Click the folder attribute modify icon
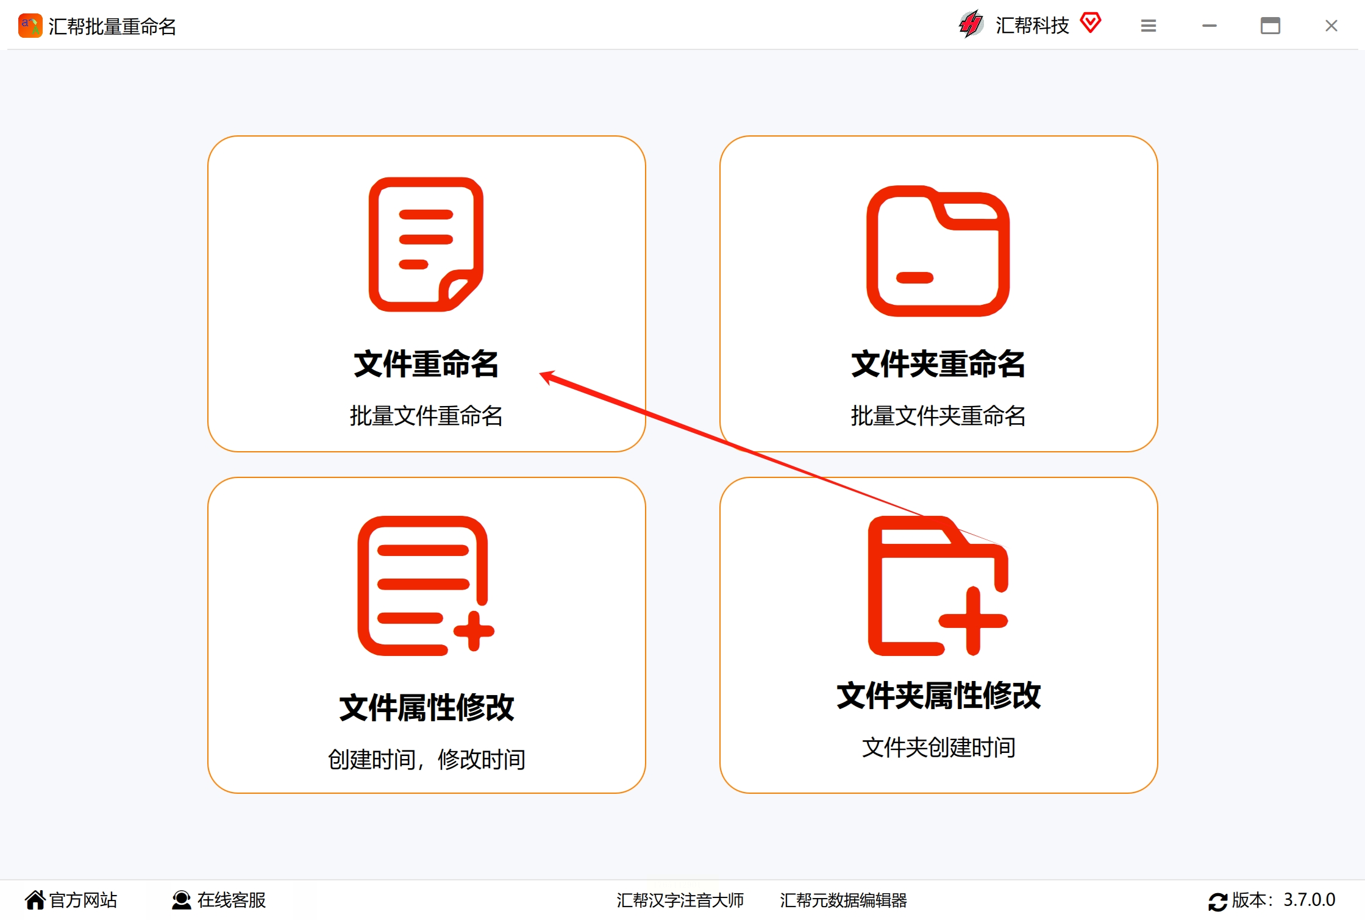The height and width of the screenshot is (920, 1365). pos(938,585)
